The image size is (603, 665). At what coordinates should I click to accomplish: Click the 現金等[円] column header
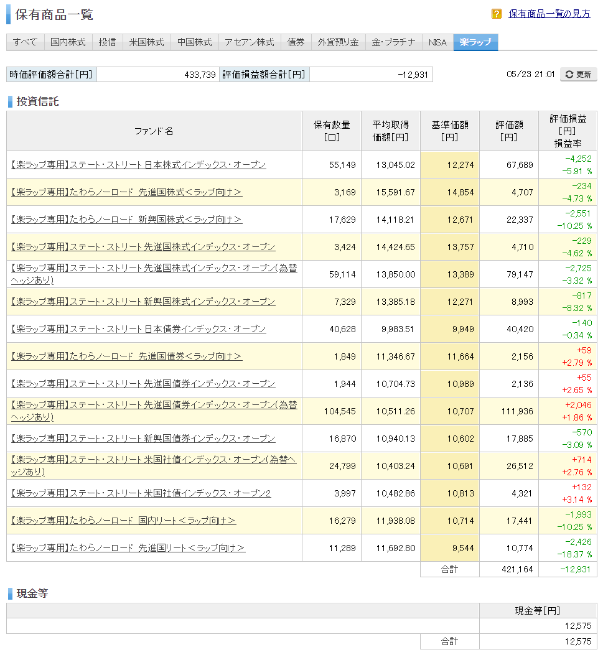538,610
